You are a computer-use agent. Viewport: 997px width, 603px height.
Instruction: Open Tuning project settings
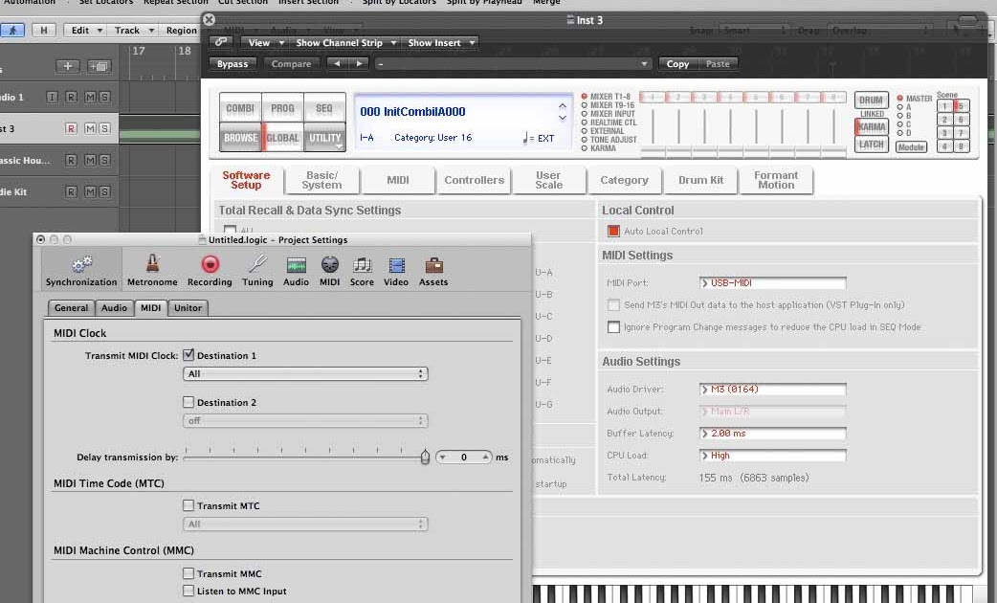pyautogui.click(x=257, y=270)
